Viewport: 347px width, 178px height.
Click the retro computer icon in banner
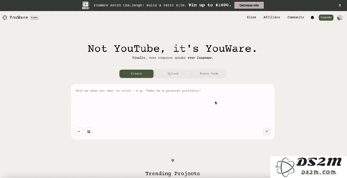[86, 5]
